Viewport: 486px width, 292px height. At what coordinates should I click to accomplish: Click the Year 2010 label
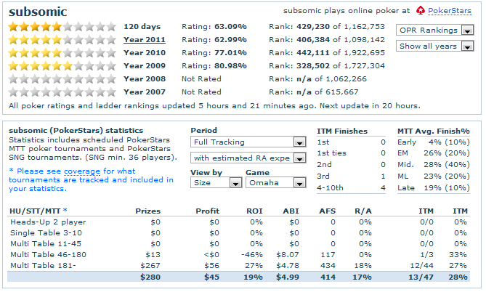pos(145,53)
